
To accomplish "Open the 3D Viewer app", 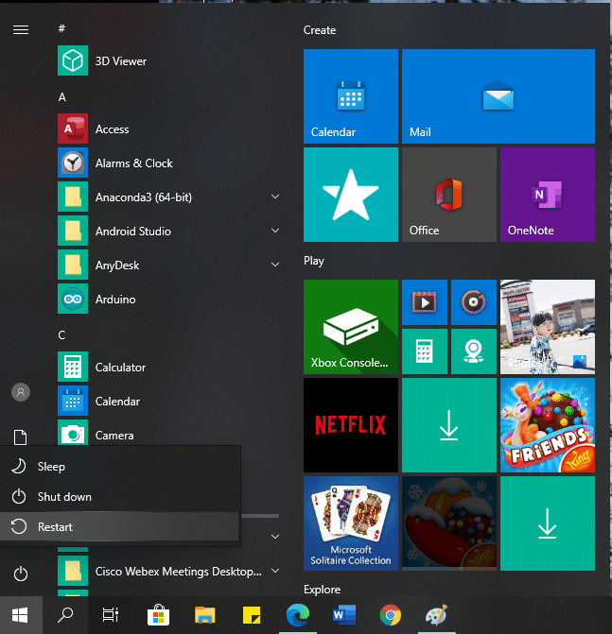I will click(x=168, y=61).
